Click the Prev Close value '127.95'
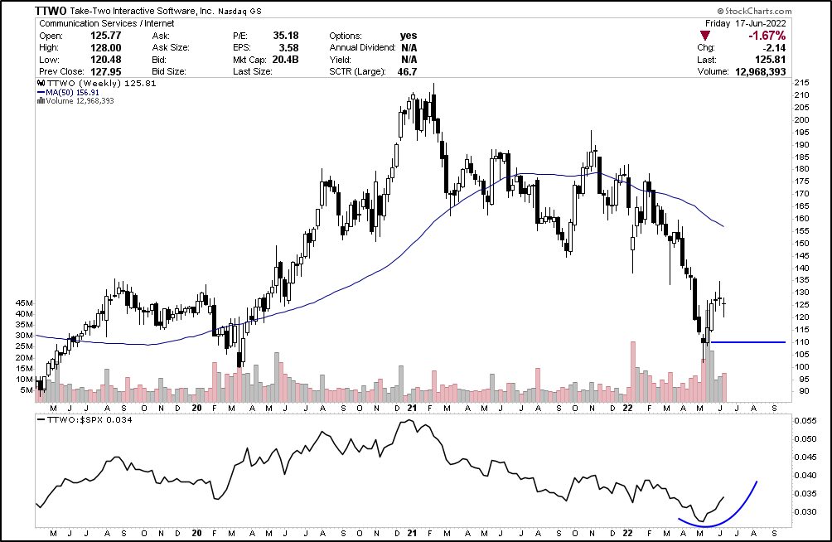Viewport: 832px width, 542px height. click(x=105, y=71)
